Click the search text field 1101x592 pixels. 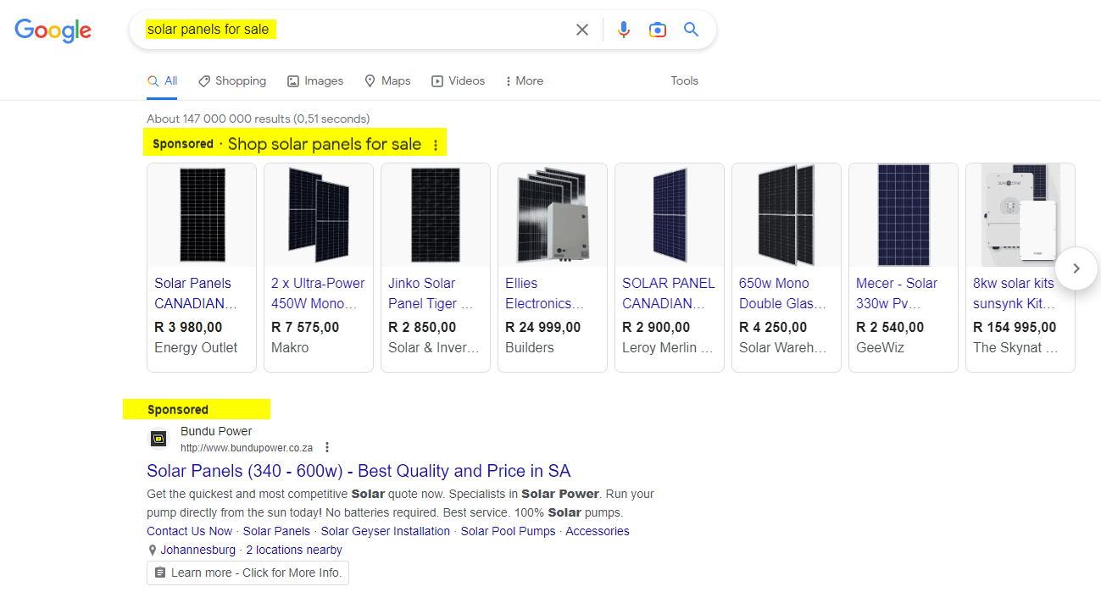pos(356,30)
